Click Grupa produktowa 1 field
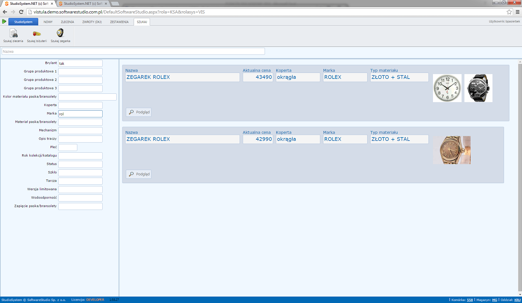Image resolution: width=522 pixels, height=303 pixels. point(80,72)
